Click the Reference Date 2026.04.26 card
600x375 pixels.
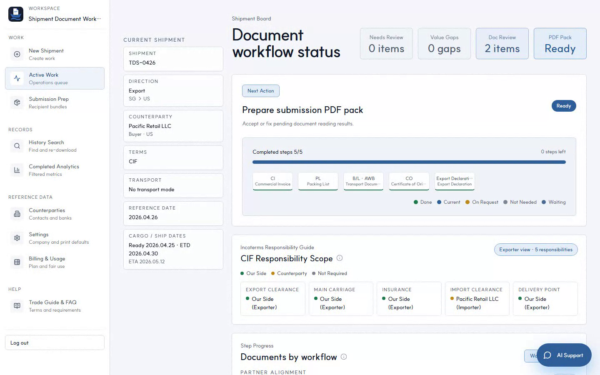pos(173,213)
